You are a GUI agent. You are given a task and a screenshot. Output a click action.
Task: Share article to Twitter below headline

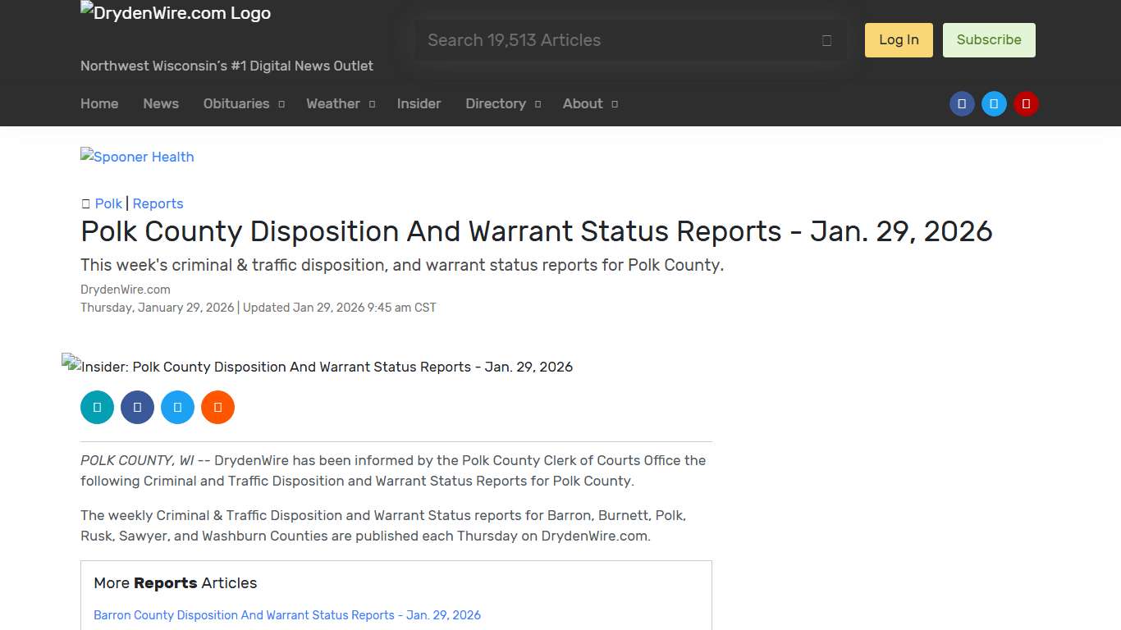coord(177,407)
